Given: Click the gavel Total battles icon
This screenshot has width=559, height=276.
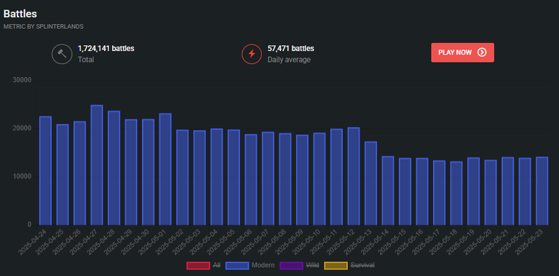Looking at the screenshot, I should click(x=62, y=54).
